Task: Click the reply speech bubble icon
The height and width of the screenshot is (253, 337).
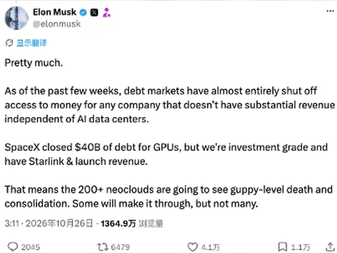Action: 13,247
